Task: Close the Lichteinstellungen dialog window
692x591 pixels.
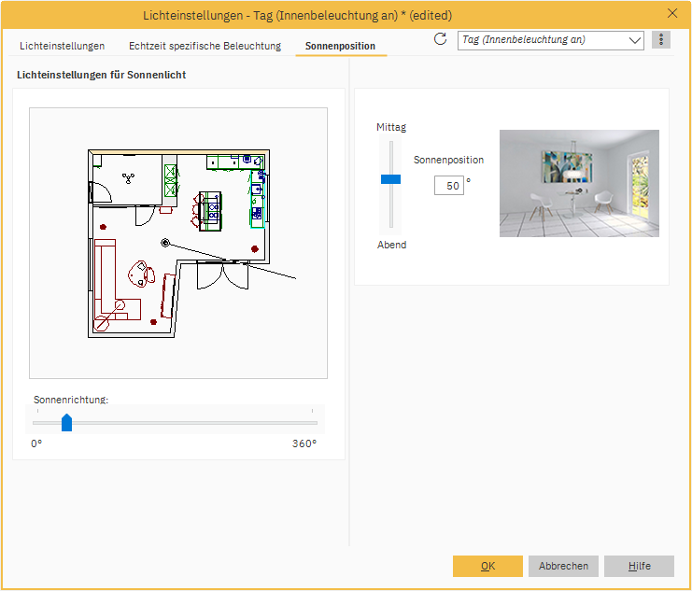Action: [x=672, y=13]
